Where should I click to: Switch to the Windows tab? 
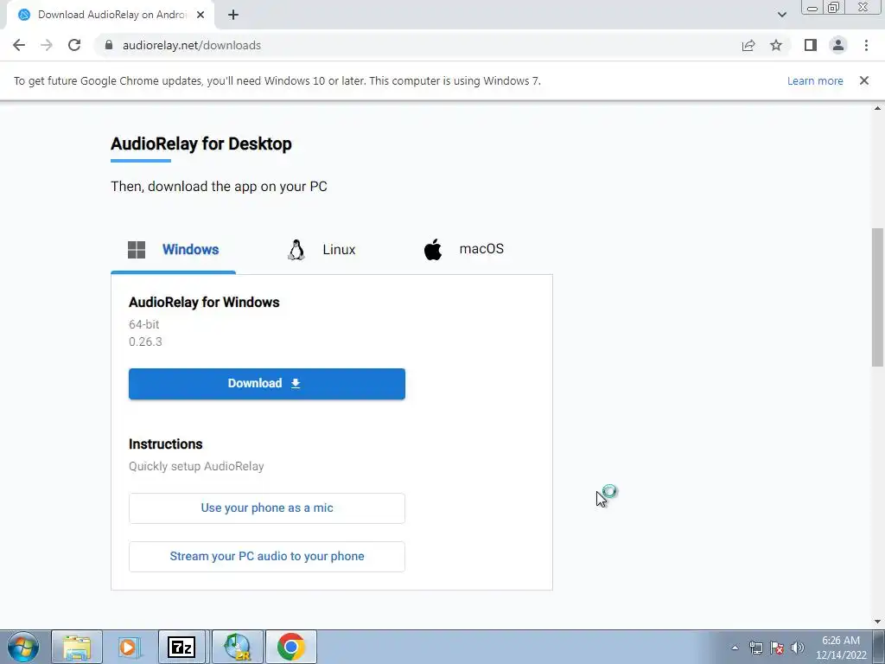tap(173, 250)
